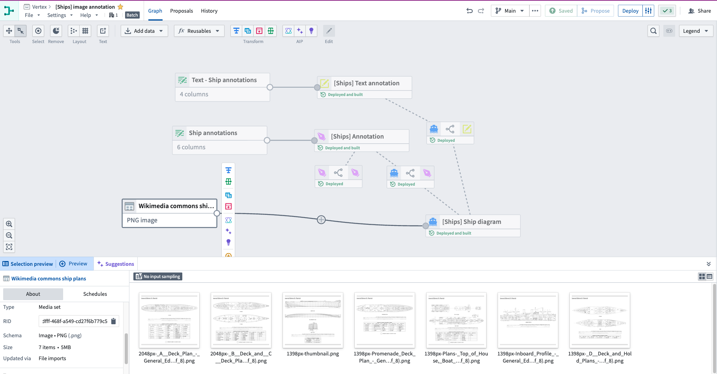Select the pan/move tool in Tools
The image size is (717, 374).
9,31
